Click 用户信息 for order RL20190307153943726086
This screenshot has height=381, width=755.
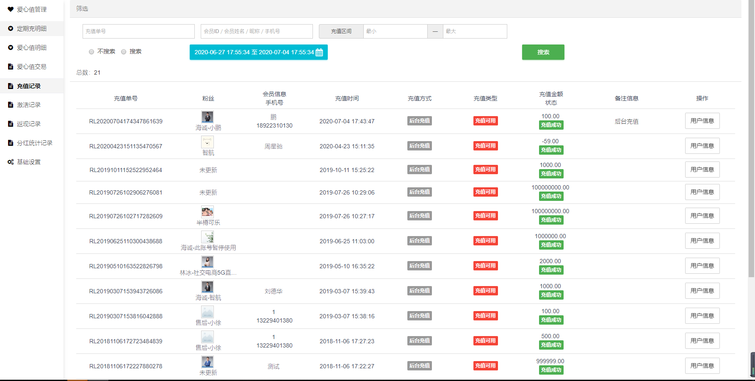coord(702,291)
